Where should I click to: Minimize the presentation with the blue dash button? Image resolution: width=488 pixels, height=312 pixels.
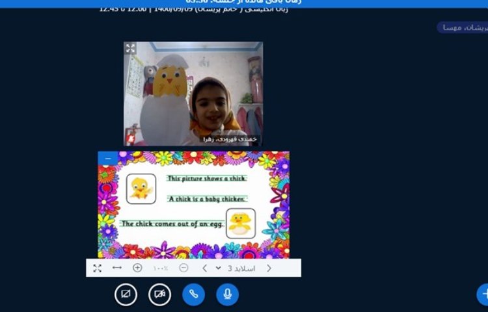[107, 158]
